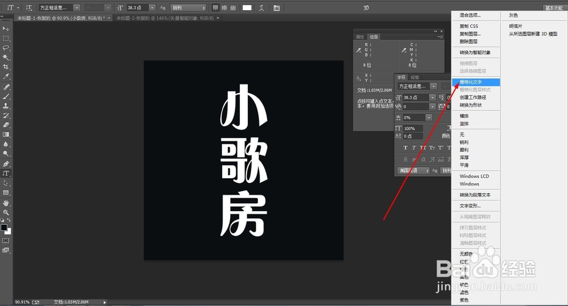Select the Clone Stamp tool
568x306 pixels.
coord(6,106)
